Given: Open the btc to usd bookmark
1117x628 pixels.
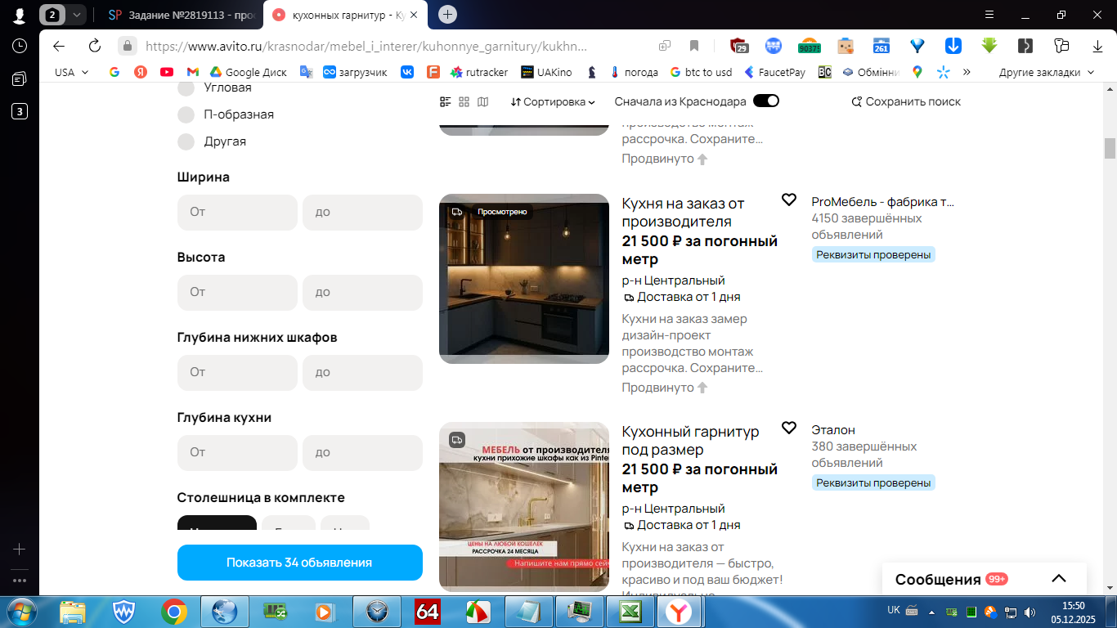Looking at the screenshot, I should click(x=701, y=72).
